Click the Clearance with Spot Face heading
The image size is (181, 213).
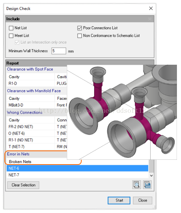click(30, 69)
